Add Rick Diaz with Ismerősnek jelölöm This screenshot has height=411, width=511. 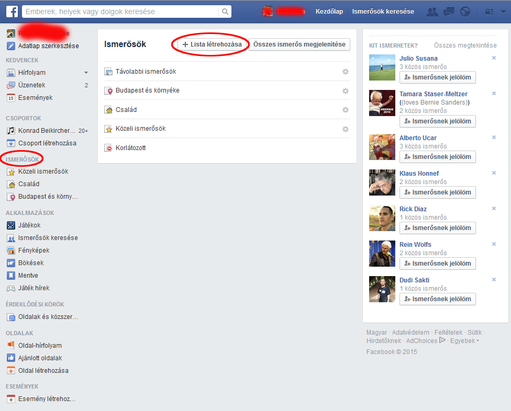437,228
